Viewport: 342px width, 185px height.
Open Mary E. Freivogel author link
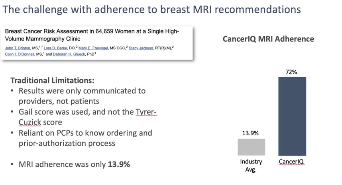(93, 48)
